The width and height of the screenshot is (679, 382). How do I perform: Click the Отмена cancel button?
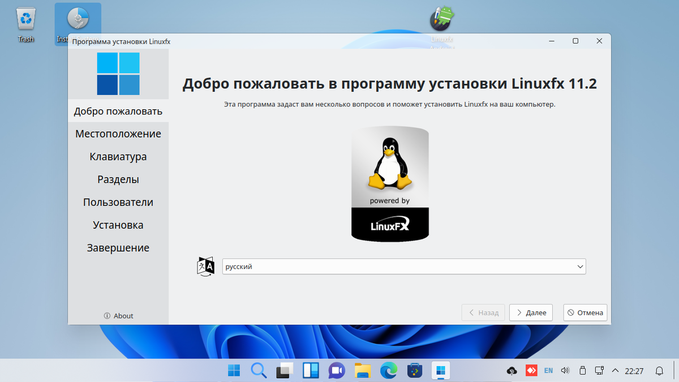coord(585,312)
